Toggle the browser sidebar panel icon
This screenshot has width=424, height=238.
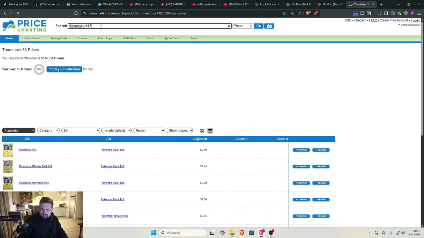[x=386, y=13]
